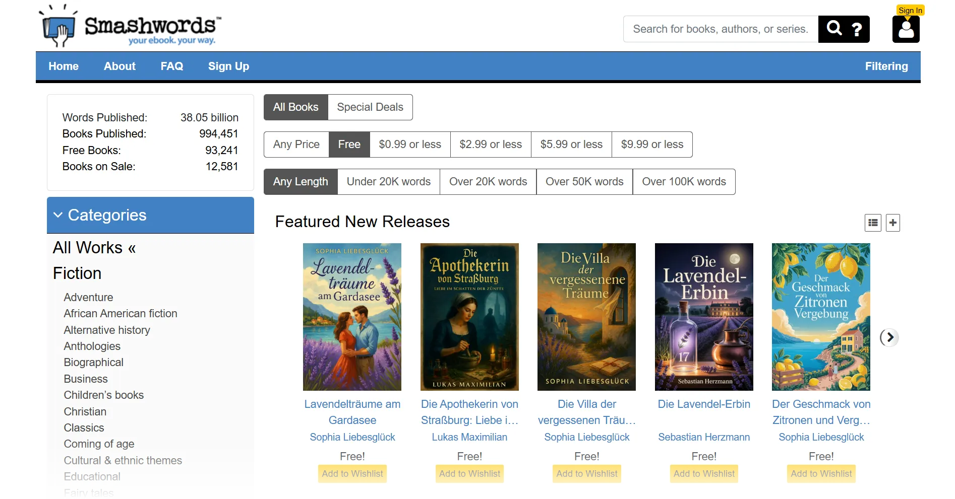
Task: Click the search magnifying glass icon
Action: [834, 29]
